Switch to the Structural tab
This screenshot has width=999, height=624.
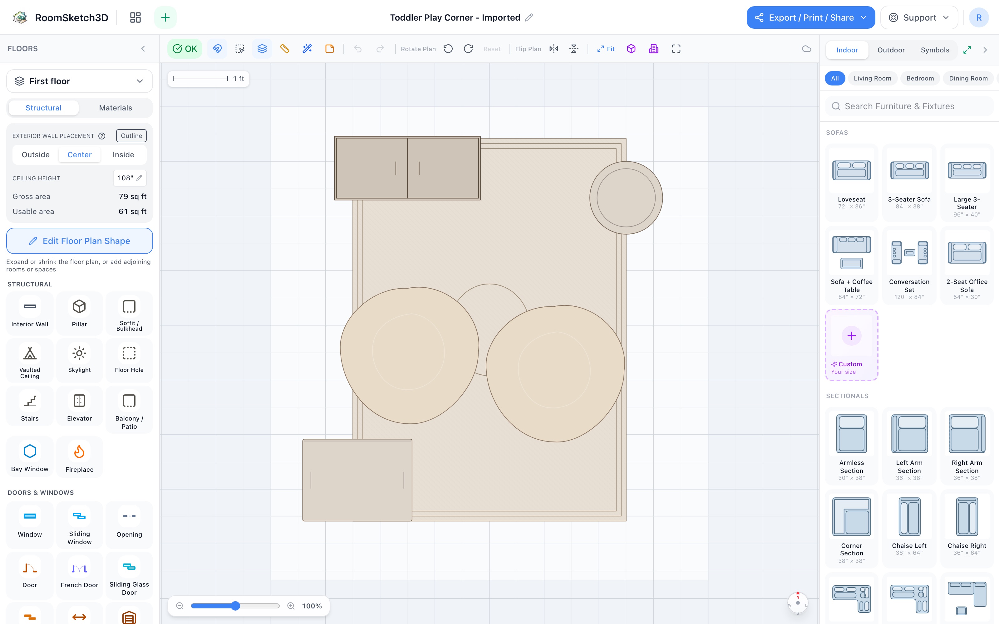pyautogui.click(x=43, y=108)
